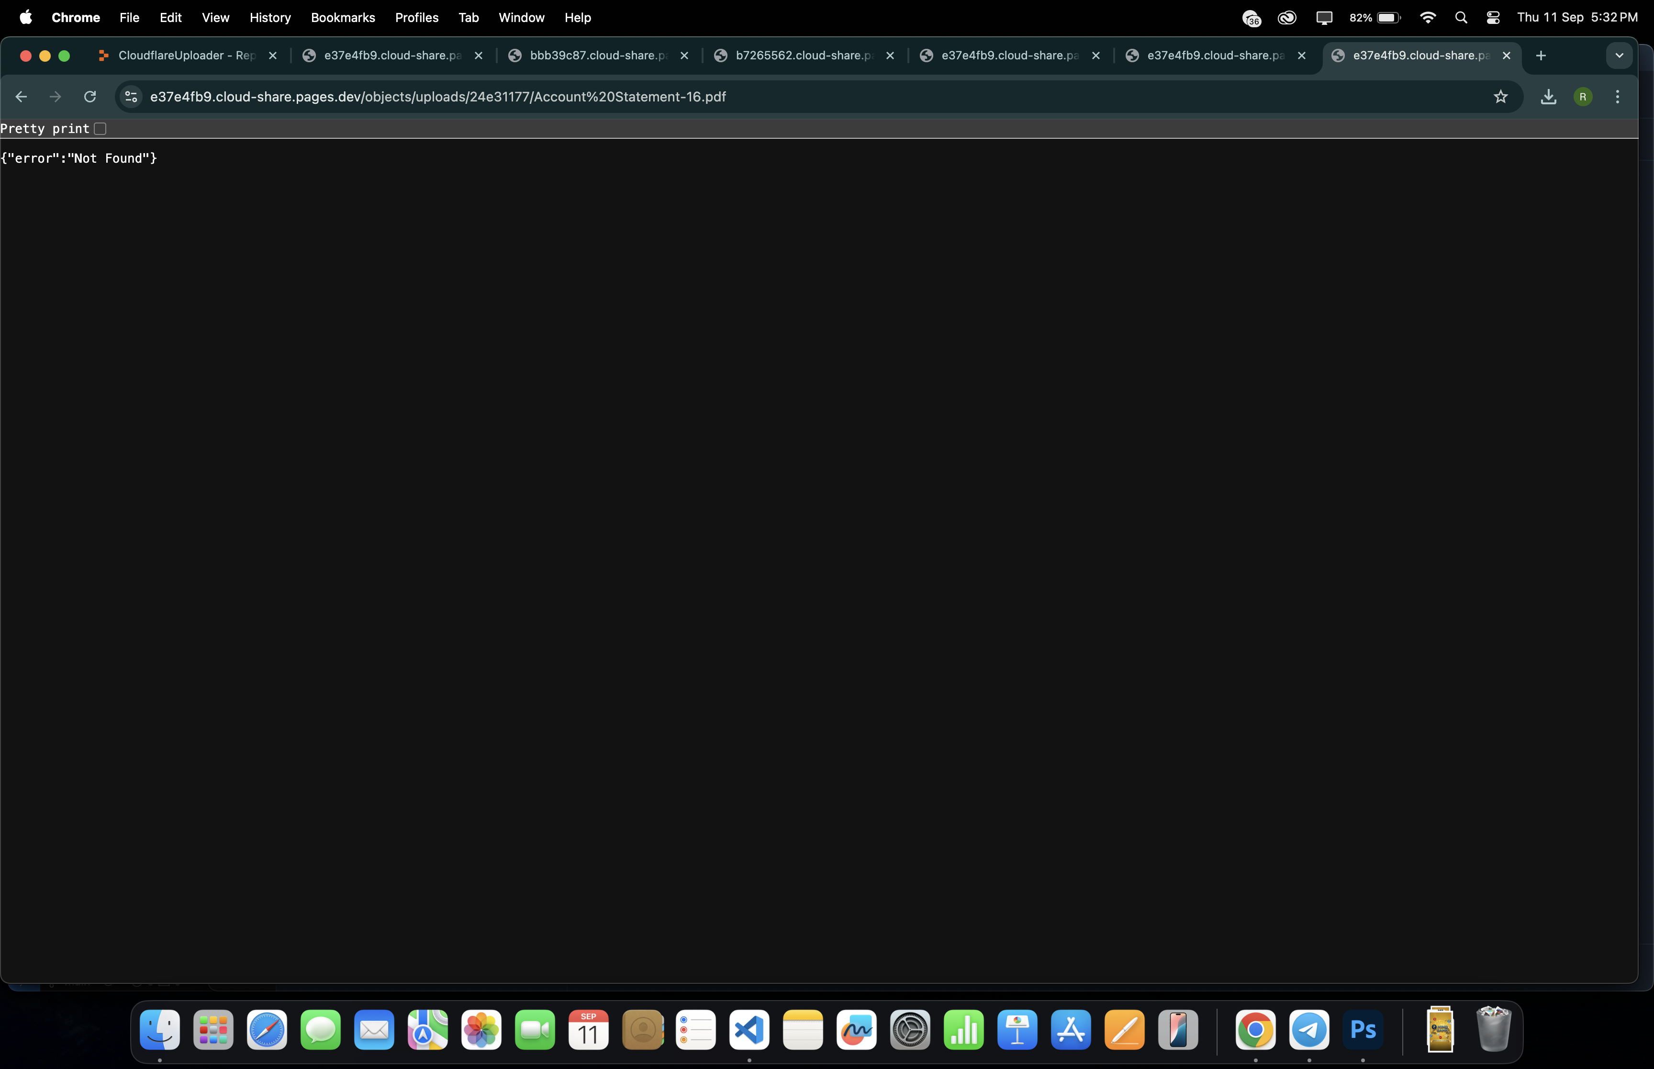The image size is (1654, 1069).
Task: Open Keynote from the Dock
Action: coord(1017,1029)
